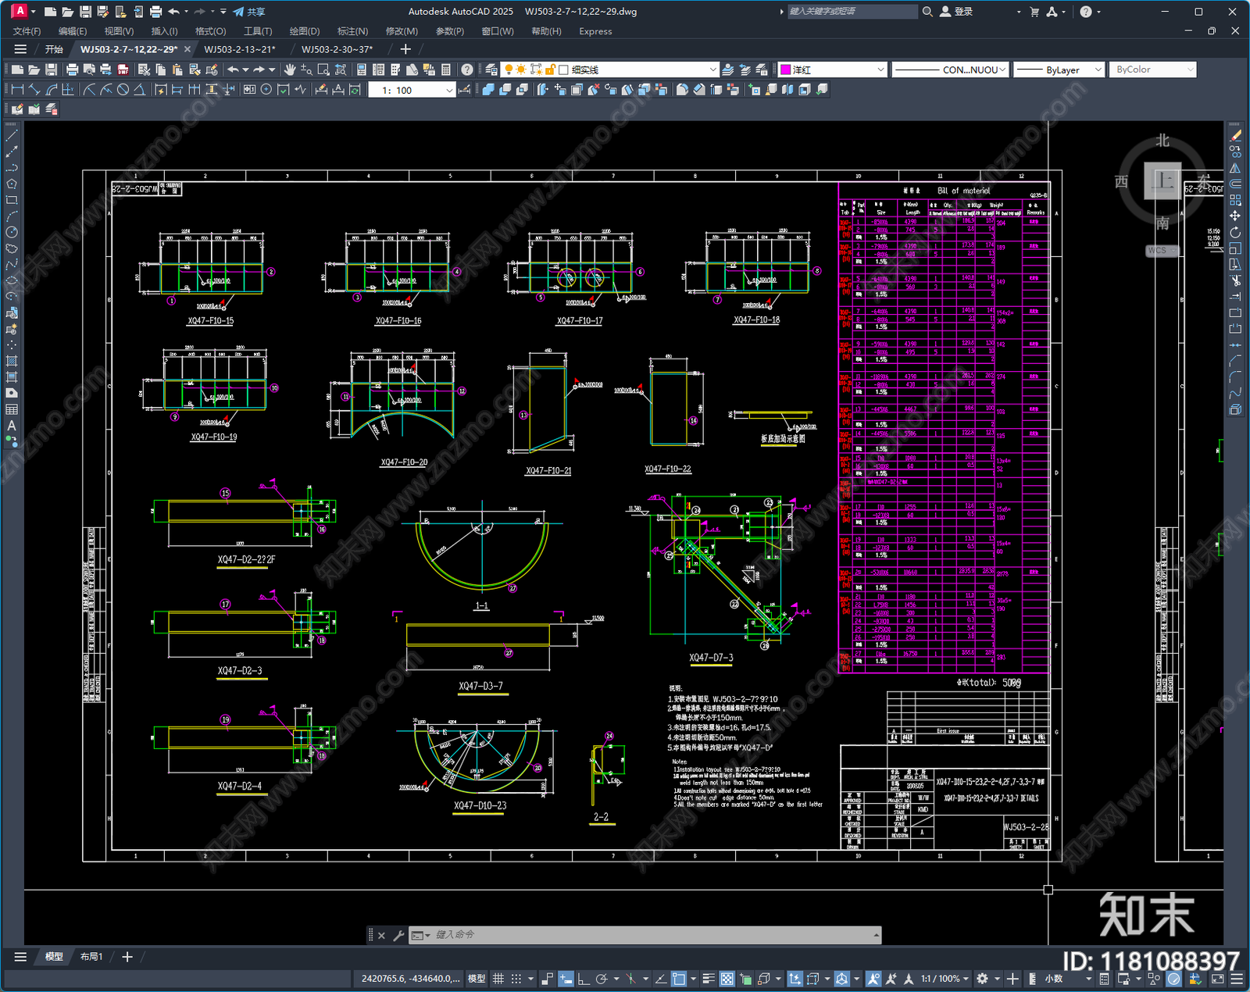Open the layer 细实线 dropdown

point(712,70)
